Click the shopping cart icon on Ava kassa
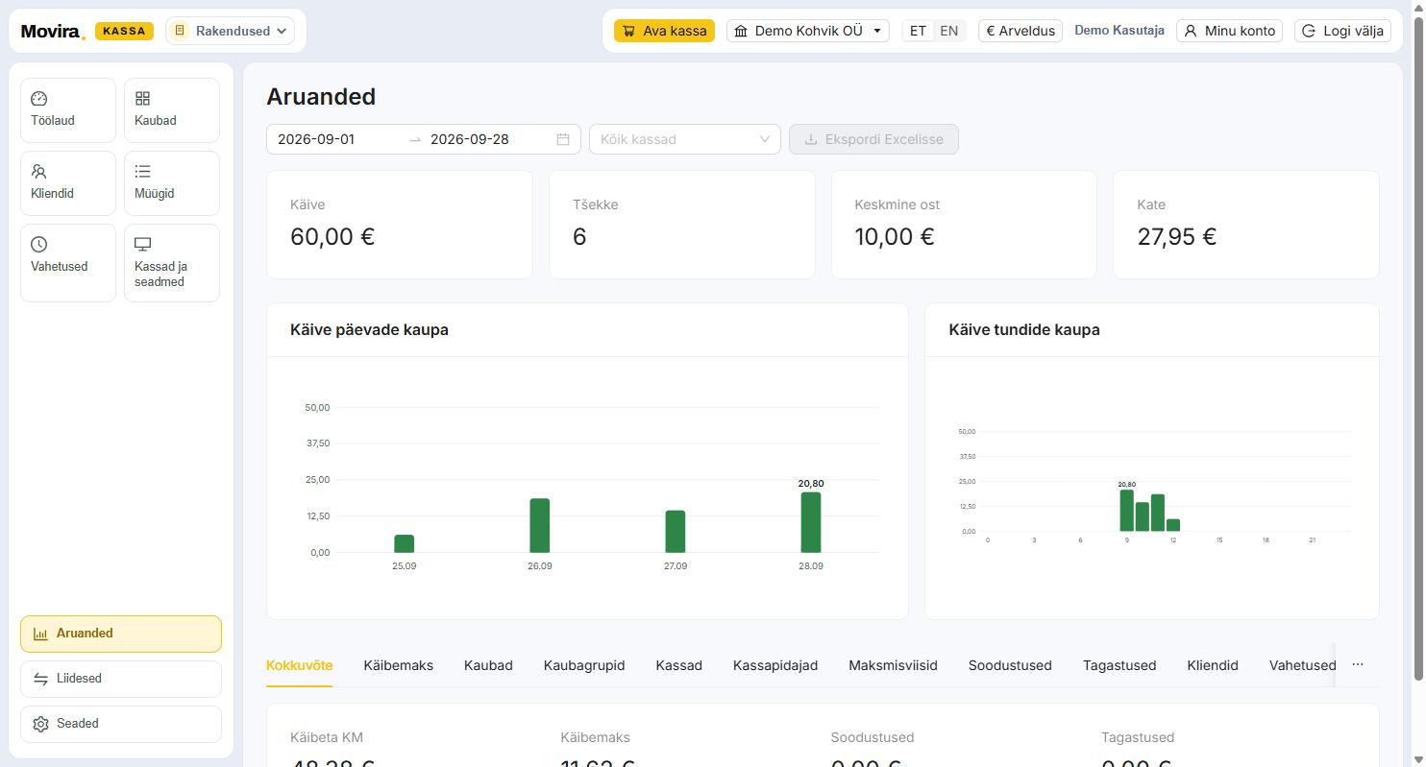1426x767 pixels. tap(628, 31)
